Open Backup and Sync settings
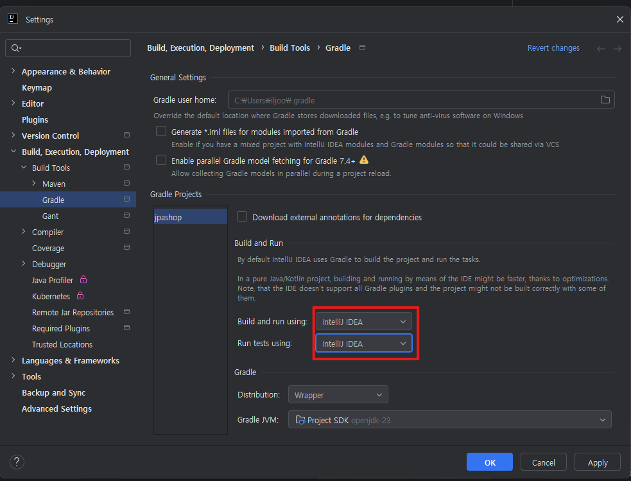Image resolution: width=631 pixels, height=481 pixels. tap(53, 393)
